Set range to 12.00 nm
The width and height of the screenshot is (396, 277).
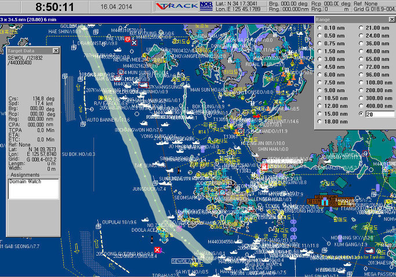pos(320,105)
